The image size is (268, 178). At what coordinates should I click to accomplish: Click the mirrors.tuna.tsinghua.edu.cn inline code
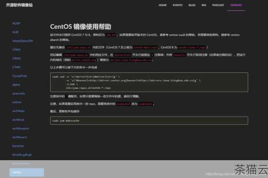131,60
